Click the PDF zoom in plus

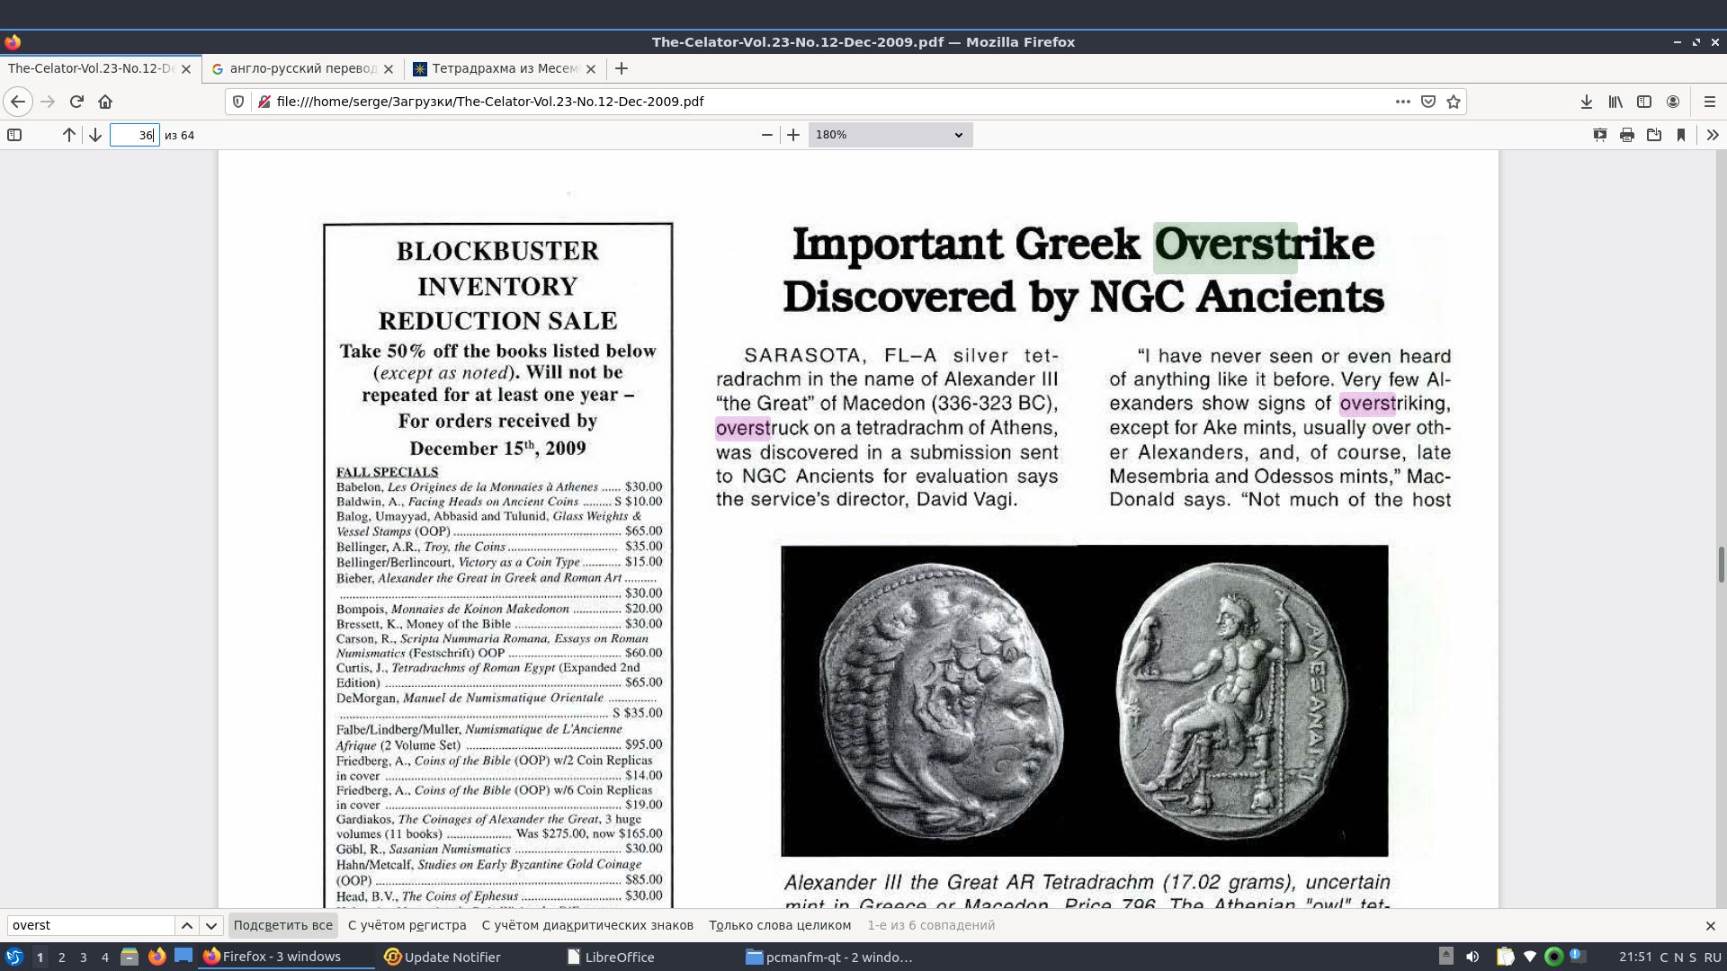pos(792,135)
